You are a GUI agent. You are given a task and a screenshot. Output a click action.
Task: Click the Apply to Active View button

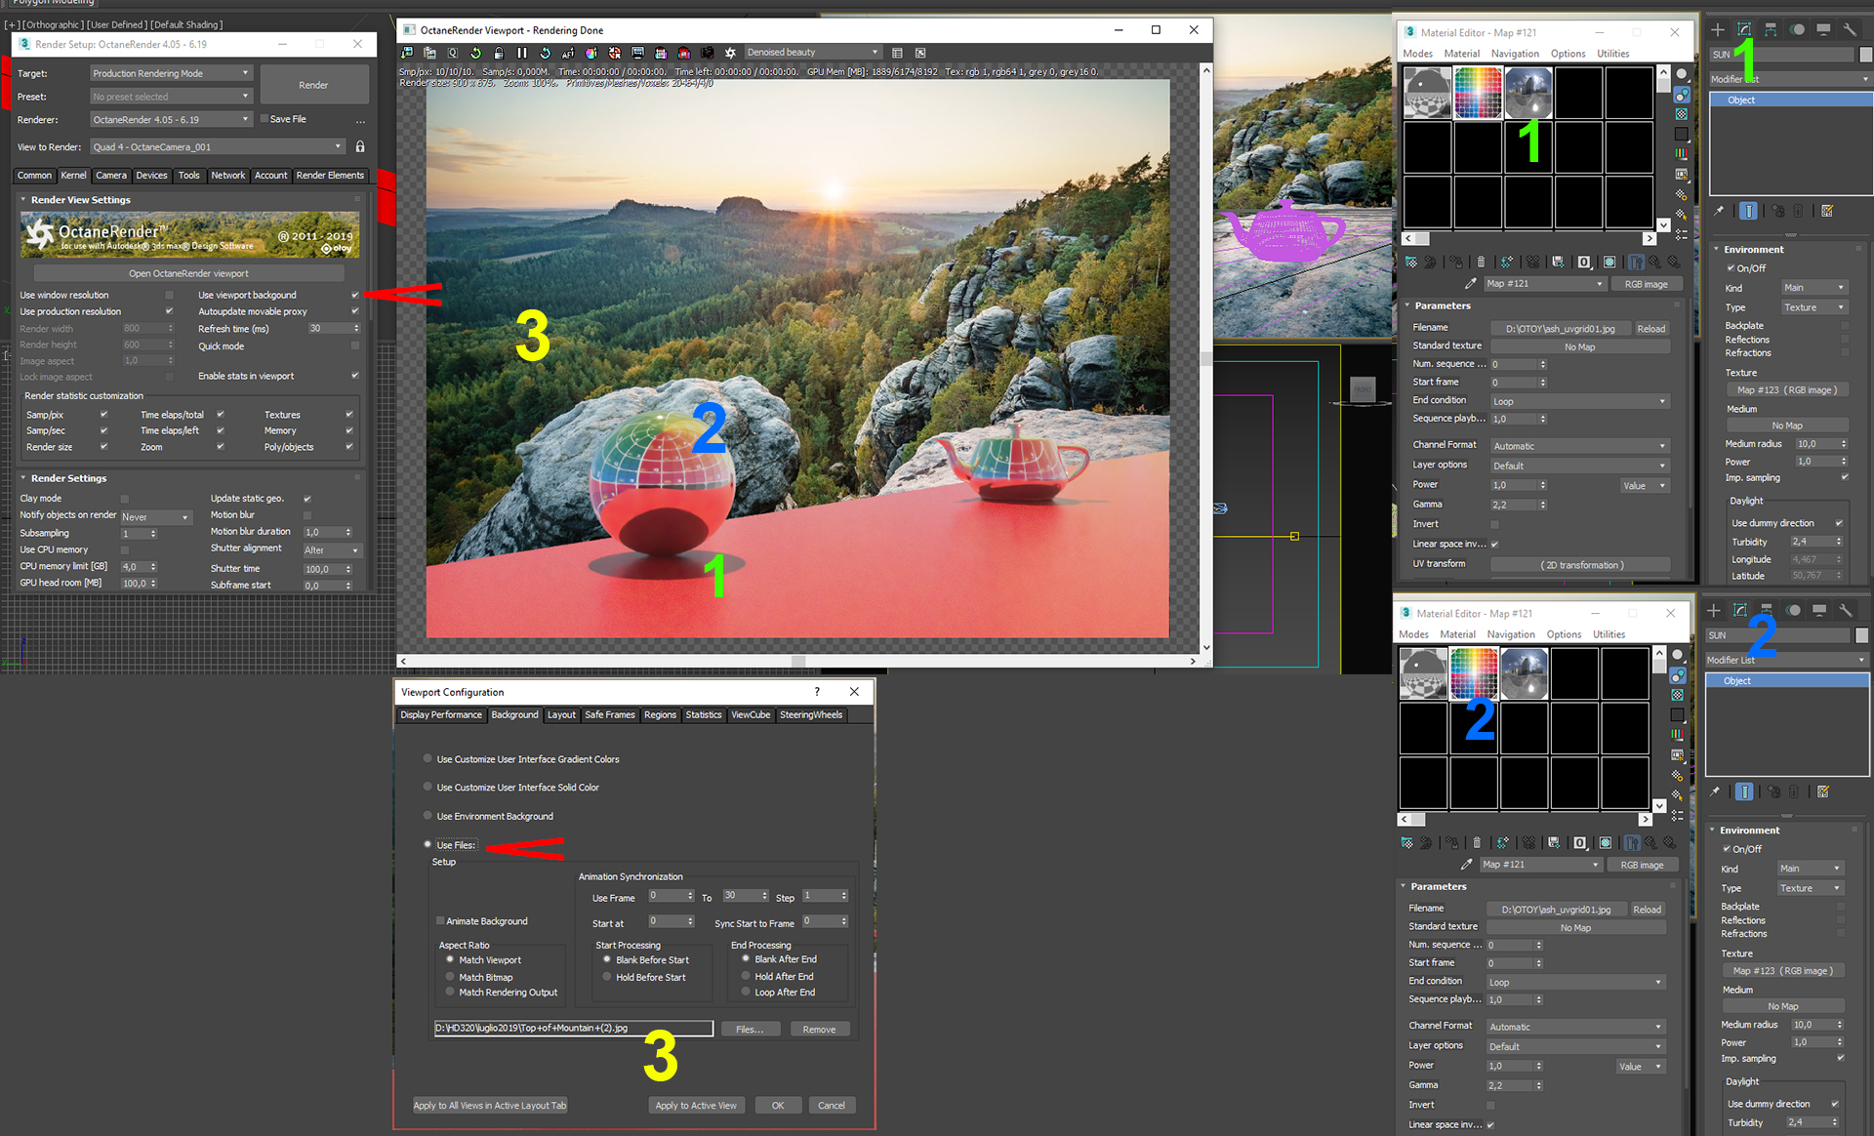click(x=696, y=1105)
